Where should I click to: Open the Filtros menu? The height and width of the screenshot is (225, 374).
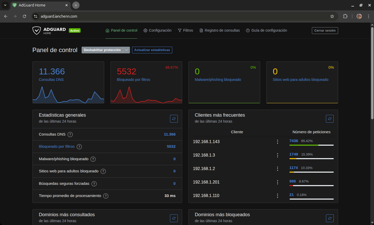pos(185,31)
